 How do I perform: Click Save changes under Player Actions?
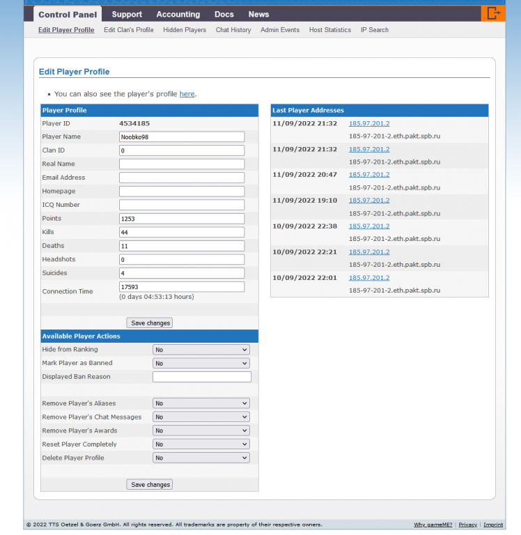pos(150,485)
